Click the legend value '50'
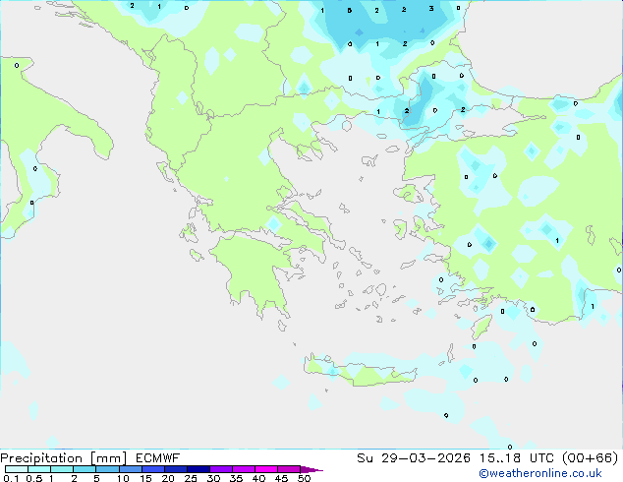Screen dimensions: 623x482 point(304,478)
